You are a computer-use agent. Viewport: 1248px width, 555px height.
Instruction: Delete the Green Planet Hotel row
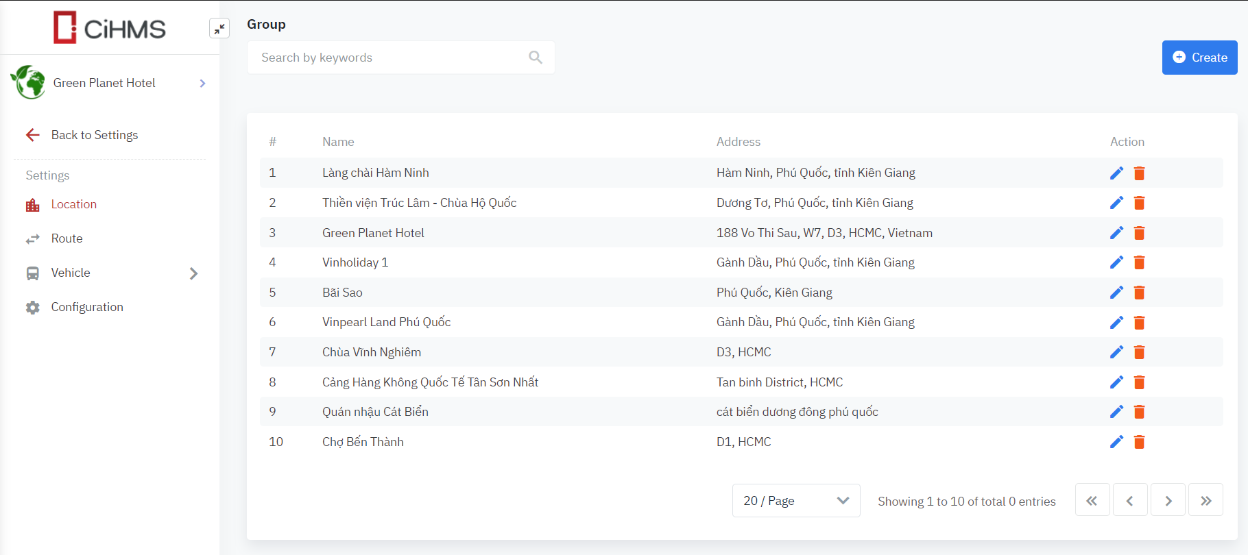[1139, 233]
